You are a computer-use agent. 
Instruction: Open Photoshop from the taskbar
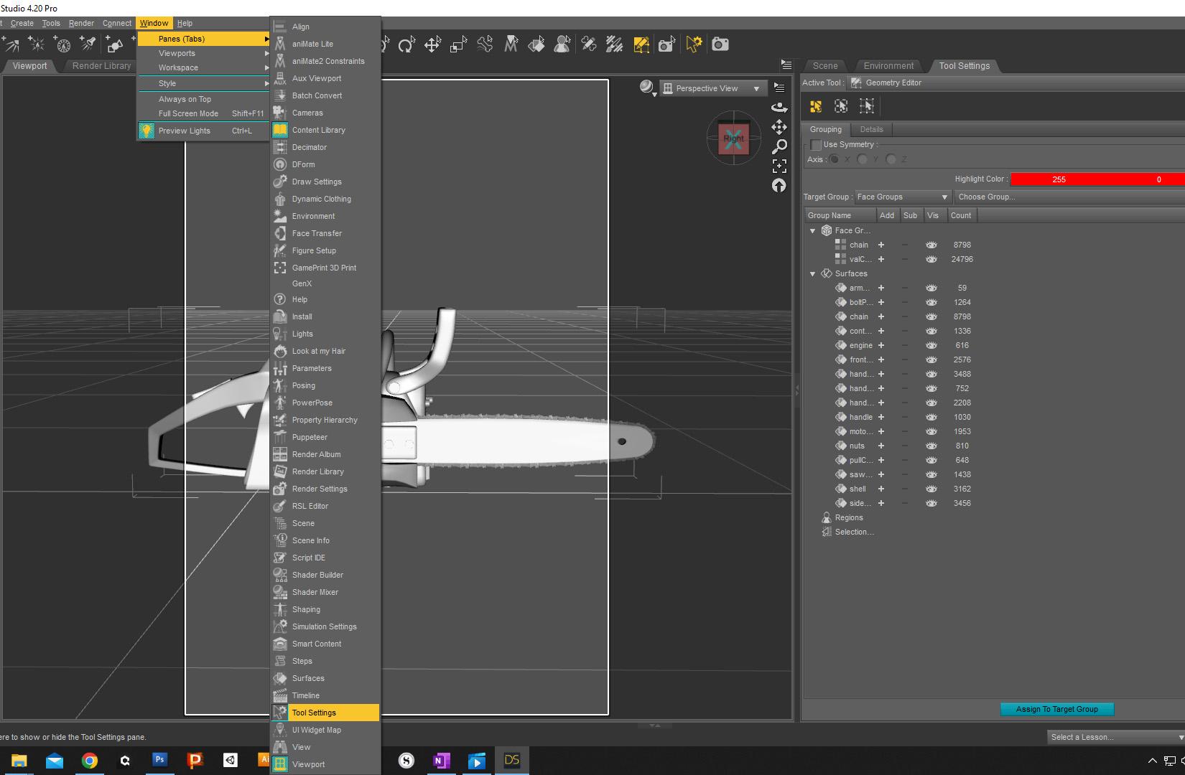[x=159, y=760]
